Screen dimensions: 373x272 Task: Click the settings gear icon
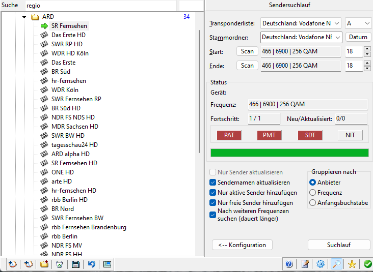pyautogui.click(x=321, y=264)
